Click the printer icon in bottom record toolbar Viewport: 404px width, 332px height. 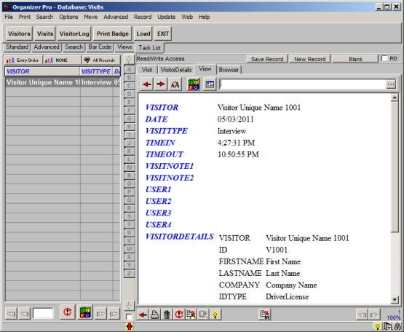click(154, 315)
